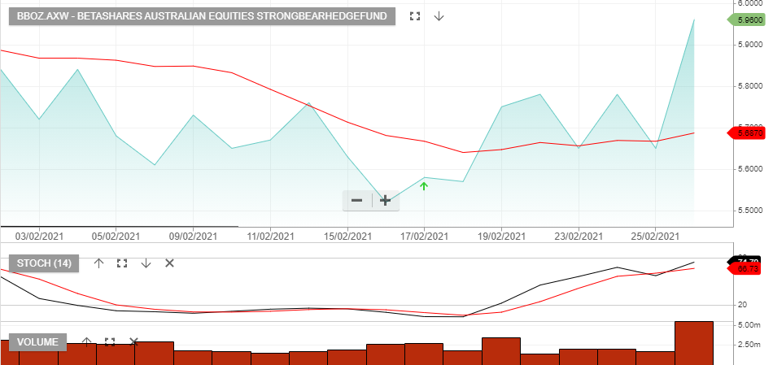Click the 23/02/2021 date axis label
This screenshot has height=365, width=773.
click(579, 237)
